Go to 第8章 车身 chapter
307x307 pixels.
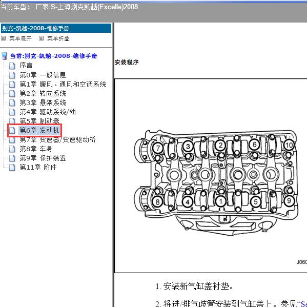[x=36, y=149]
